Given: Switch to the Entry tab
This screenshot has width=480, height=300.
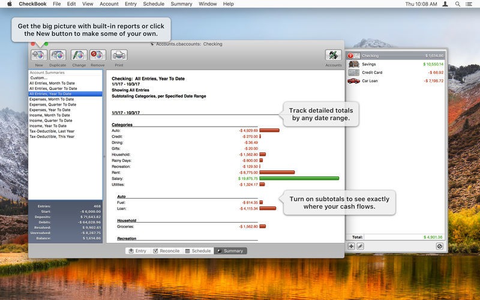Looking at the screenshot, I should coord(137,251).
